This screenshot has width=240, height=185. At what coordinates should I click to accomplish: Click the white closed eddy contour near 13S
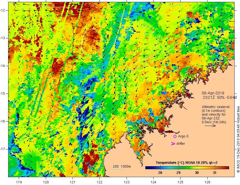(x=93, y=44)
